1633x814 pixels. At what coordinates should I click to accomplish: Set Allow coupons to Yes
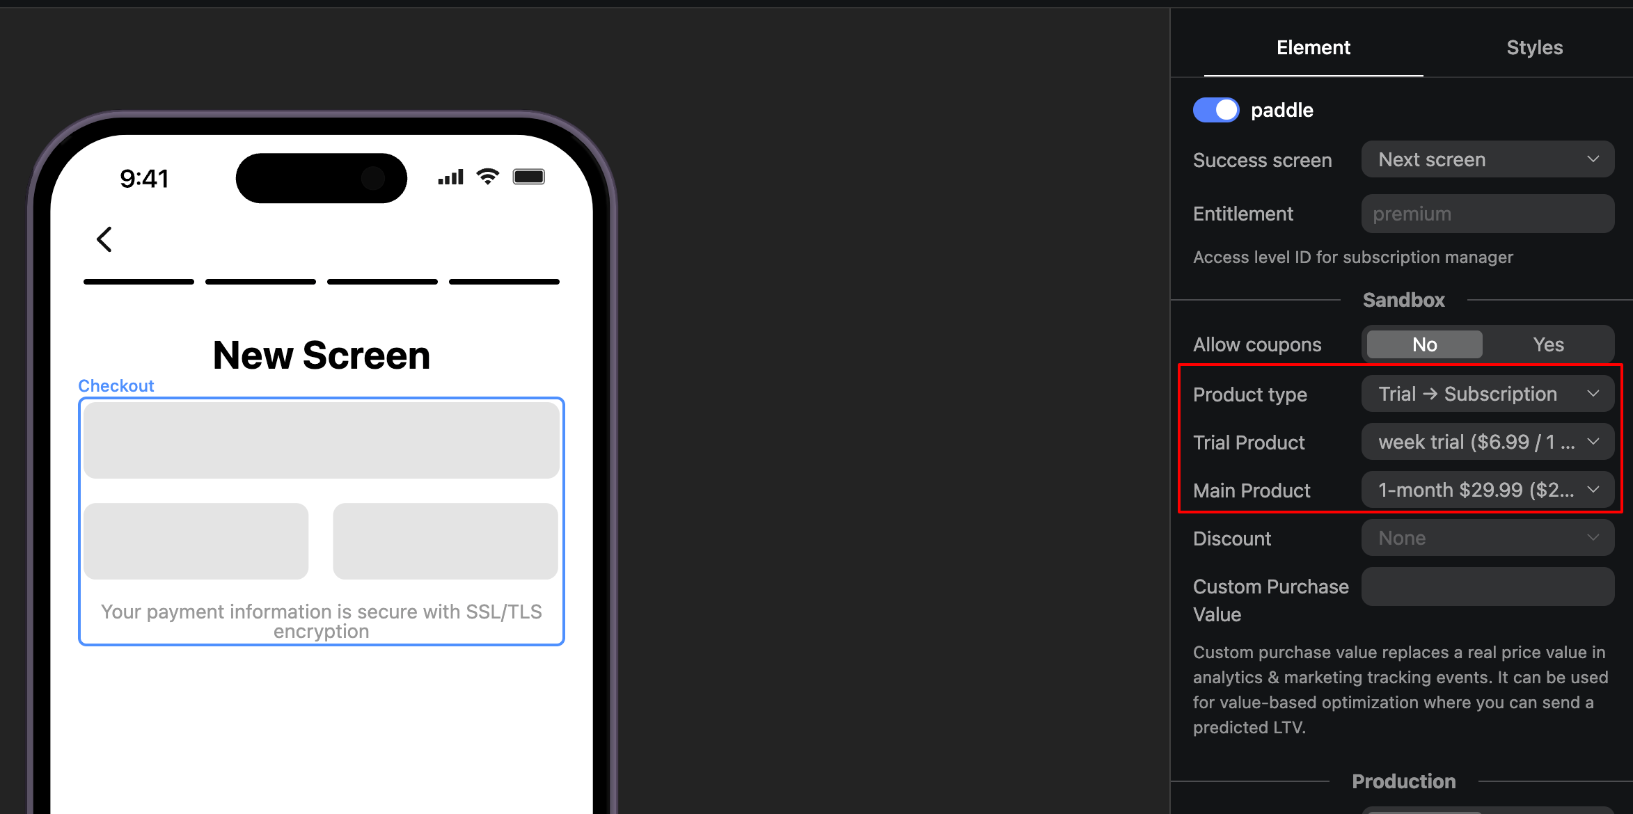point(1548,344)
